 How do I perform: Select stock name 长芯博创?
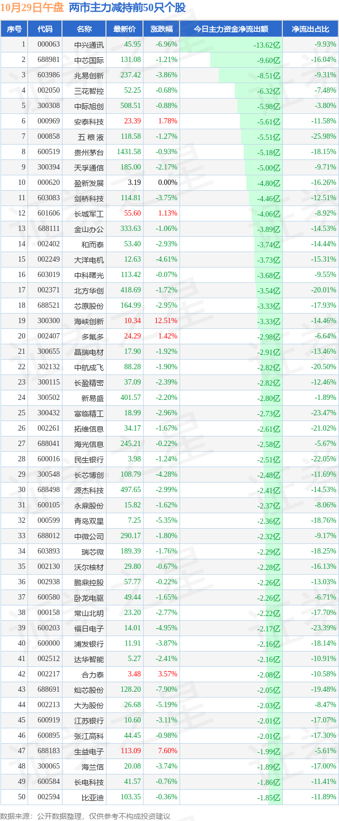(x=89, y=475)
